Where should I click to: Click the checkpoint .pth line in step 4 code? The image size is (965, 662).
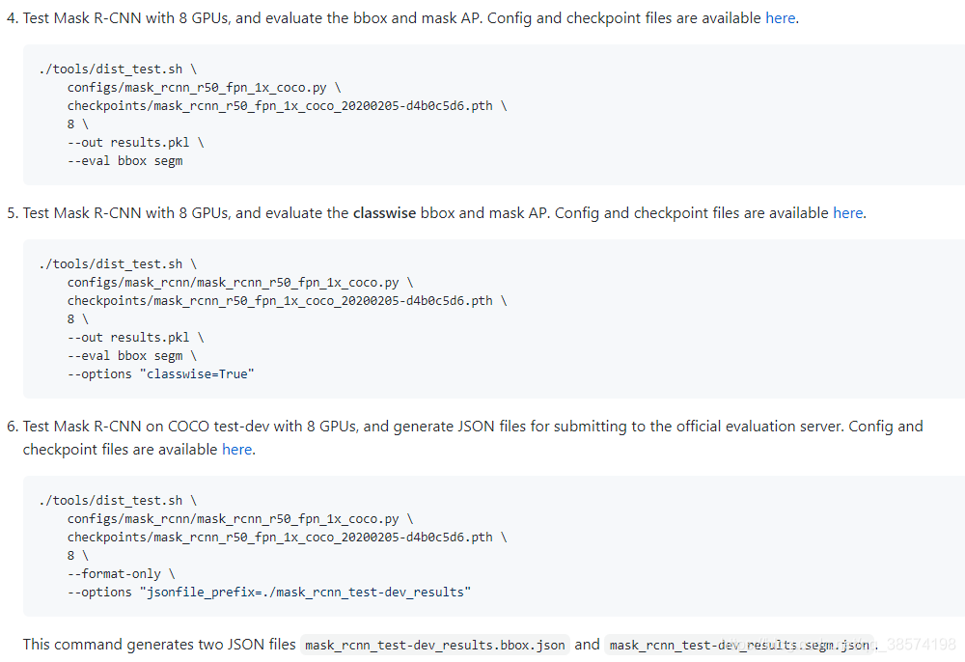point(286,106)
